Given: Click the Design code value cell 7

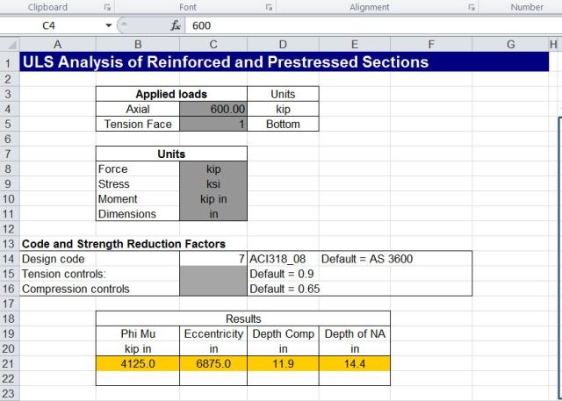Looking at the screenshot, I should [x=213, y=259].
